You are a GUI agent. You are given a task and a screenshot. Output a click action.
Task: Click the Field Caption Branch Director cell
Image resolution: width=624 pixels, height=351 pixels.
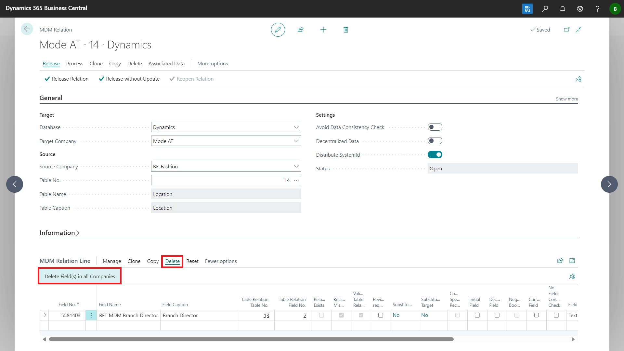point(199,315)
